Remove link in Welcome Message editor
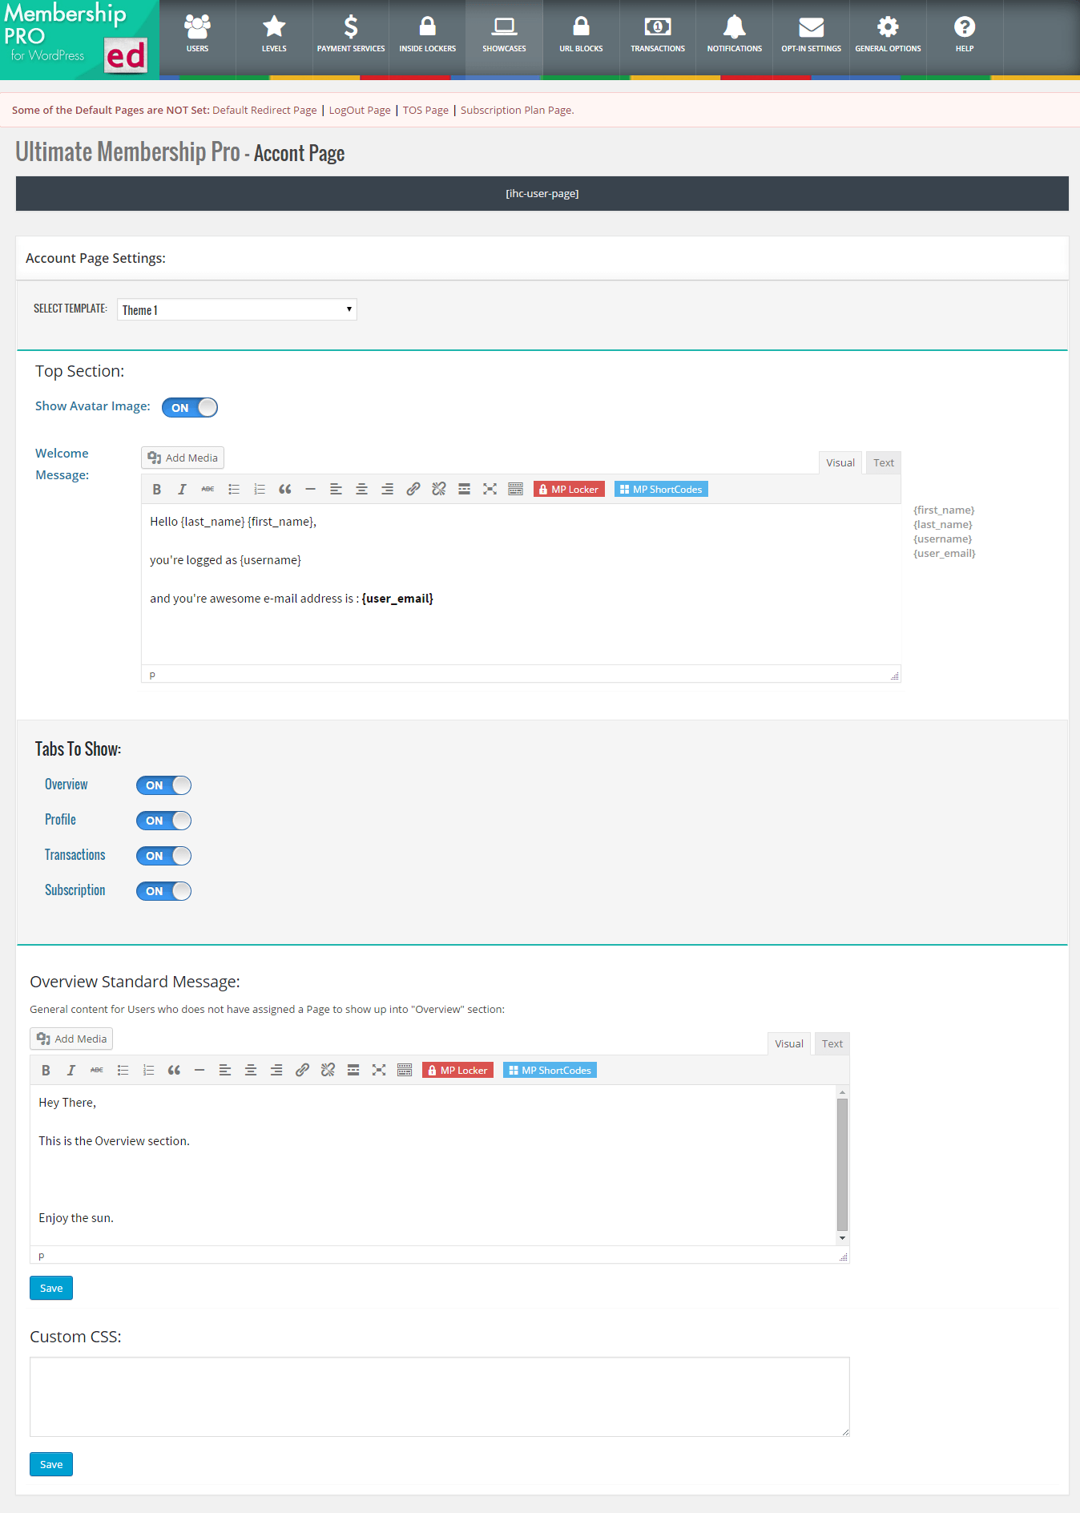Viewport: 1080px width, 1513px height. [439, 489]
